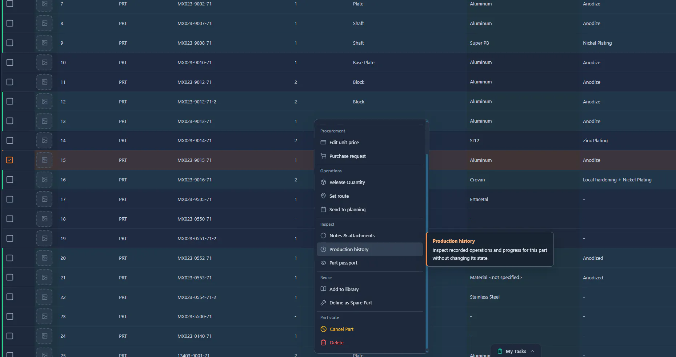The image size is (676, 357).
Task: Tick the row 23 checkbox
Action: click(x=10, y=316)
